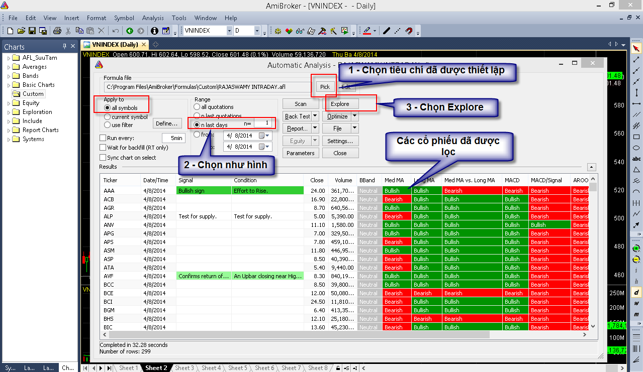
Task: Click the Print icon in toolbar
Action: click(57, 31)
